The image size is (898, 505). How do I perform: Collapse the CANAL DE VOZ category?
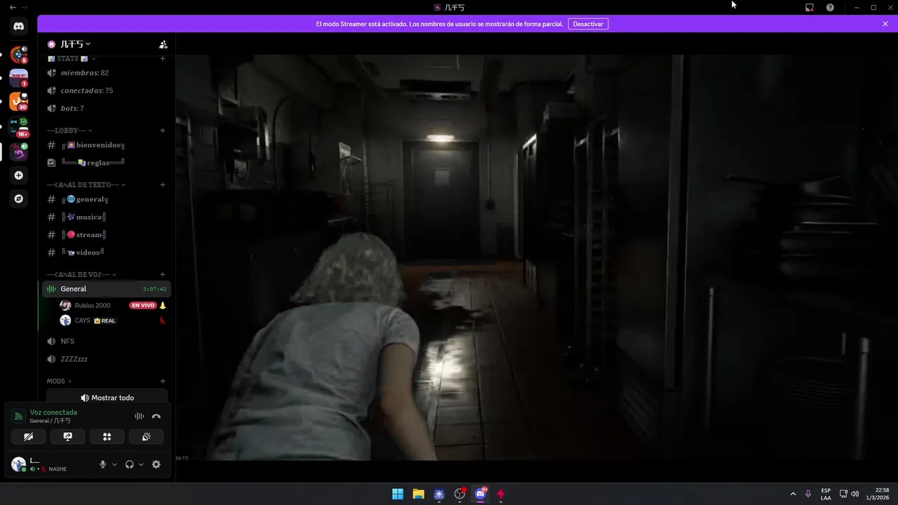(x=81, y=275)
